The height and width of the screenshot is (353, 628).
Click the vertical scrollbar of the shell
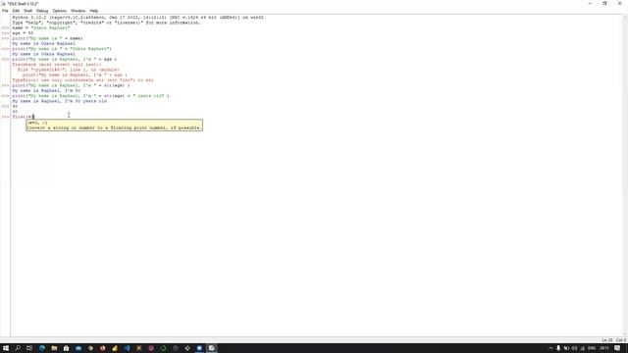625,175
